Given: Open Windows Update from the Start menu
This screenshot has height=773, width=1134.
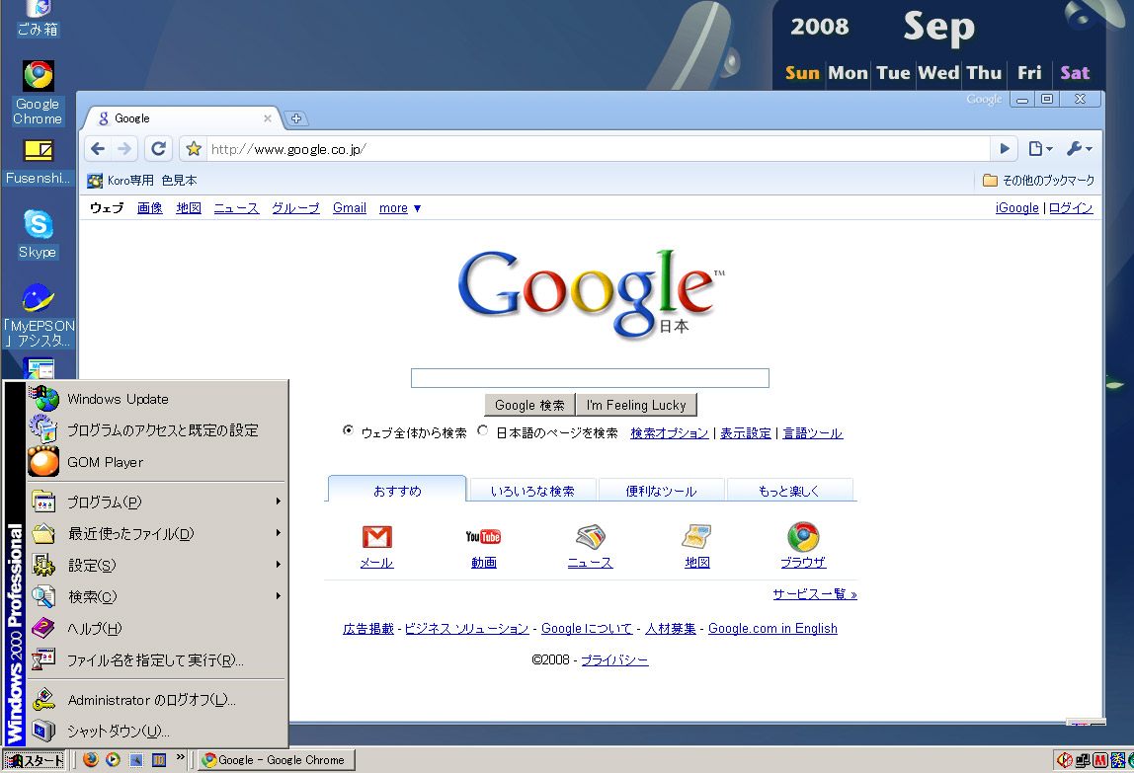Looking at the screenshot, I should 157,399.
